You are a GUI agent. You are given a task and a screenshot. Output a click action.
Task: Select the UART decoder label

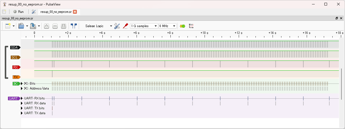coord(14,98)
